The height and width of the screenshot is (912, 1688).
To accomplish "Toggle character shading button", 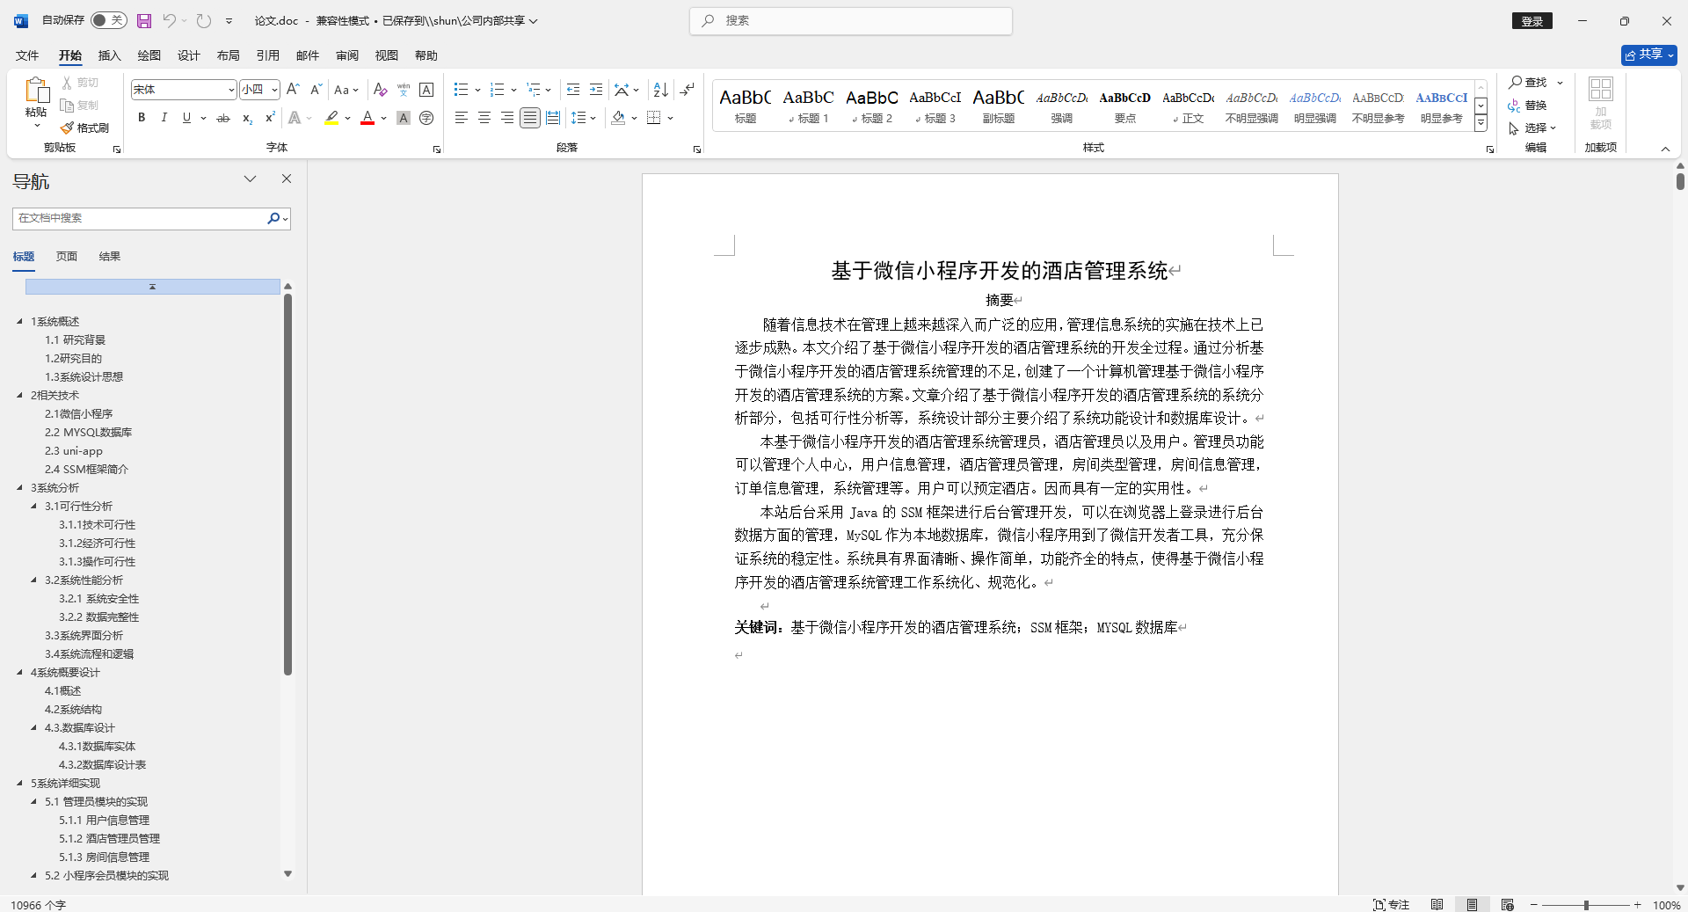I will click(x=404, y=117).
